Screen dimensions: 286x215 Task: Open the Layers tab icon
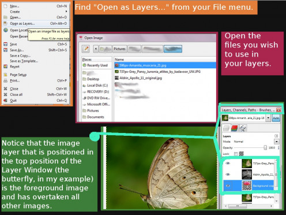pos(226,128)
